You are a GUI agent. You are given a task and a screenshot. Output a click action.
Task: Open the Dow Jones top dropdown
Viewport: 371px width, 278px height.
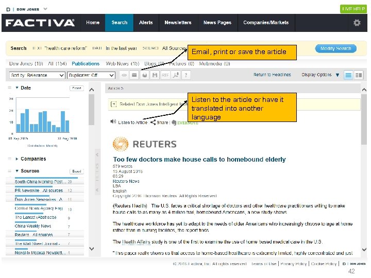coord(45,9)
